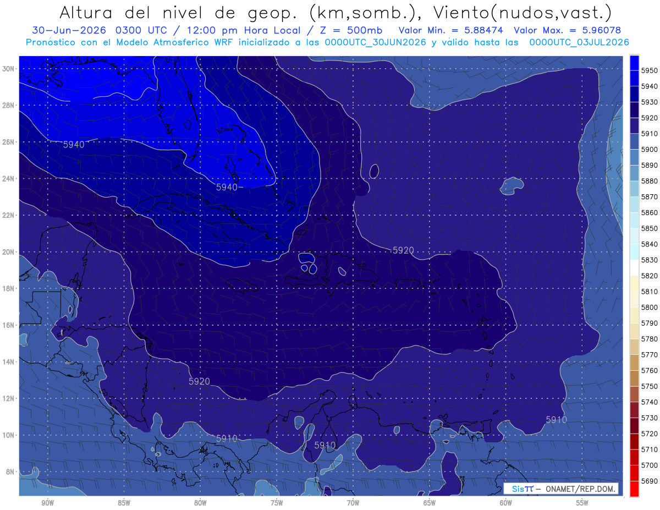
Task: Click the 5940 contour label over the Gulf of Mexico
Action: [74, 145]
